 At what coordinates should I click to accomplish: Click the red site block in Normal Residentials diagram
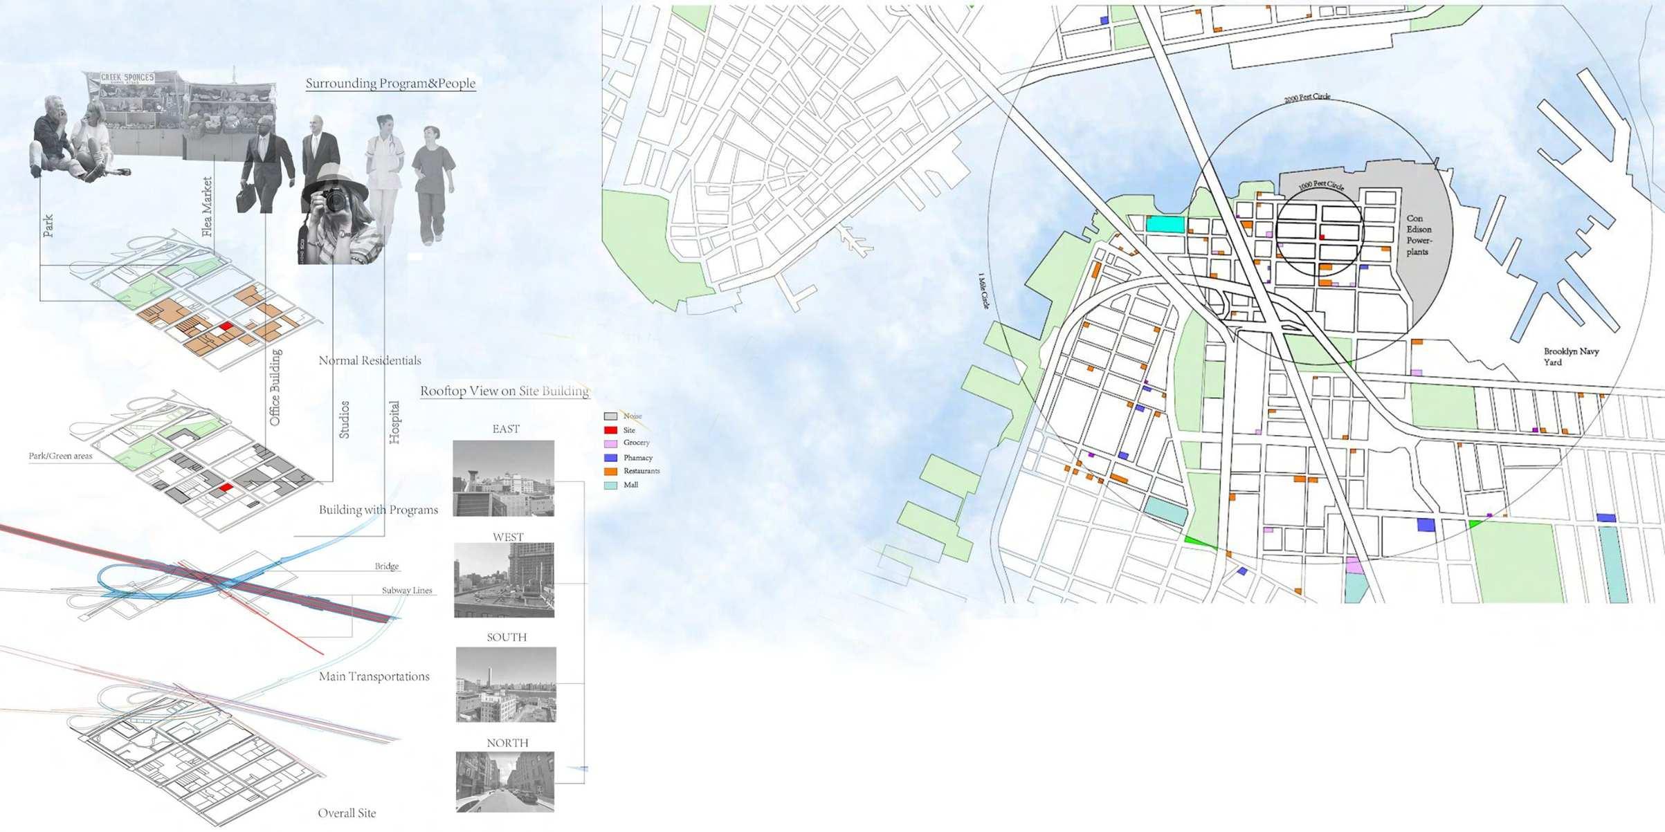click(226, 326)
